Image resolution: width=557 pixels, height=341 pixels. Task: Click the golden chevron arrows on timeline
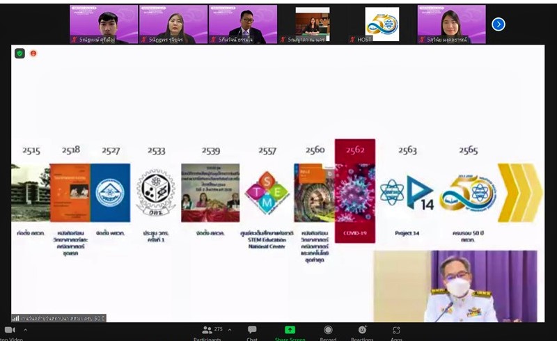pyautogui.click(x=520, y=193)
